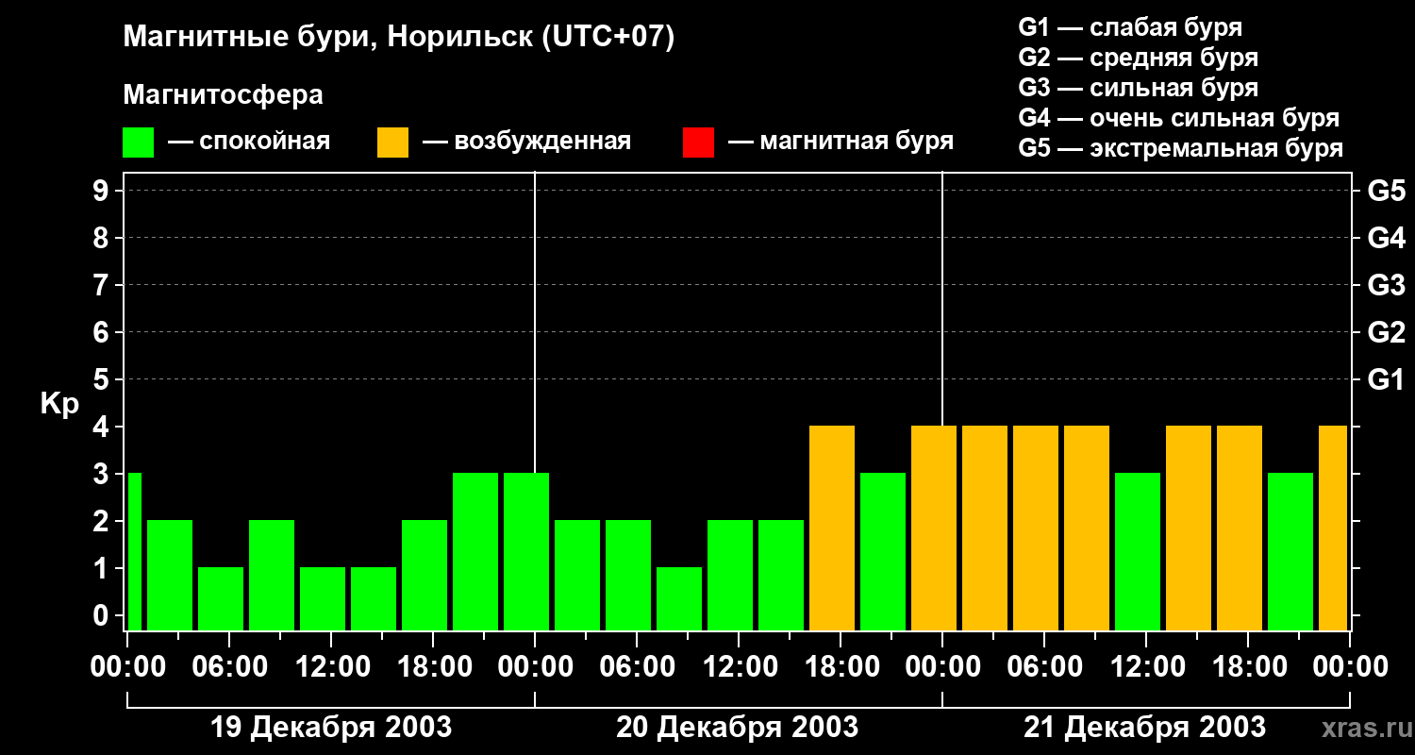The height and width of the screenshot is (755, 1415).
Task: Click the yellow bar at 03:00, 21 December
Action: point(985,528)
